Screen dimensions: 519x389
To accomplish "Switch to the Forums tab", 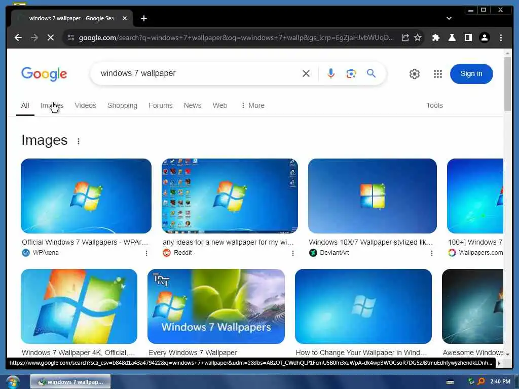I will 161,105.
